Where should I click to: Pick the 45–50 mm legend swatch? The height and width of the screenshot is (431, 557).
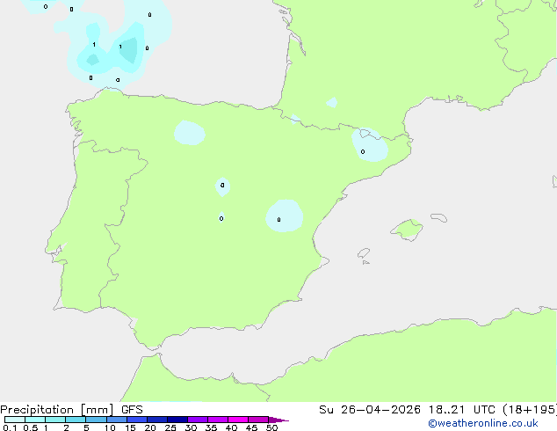[258, 420]
